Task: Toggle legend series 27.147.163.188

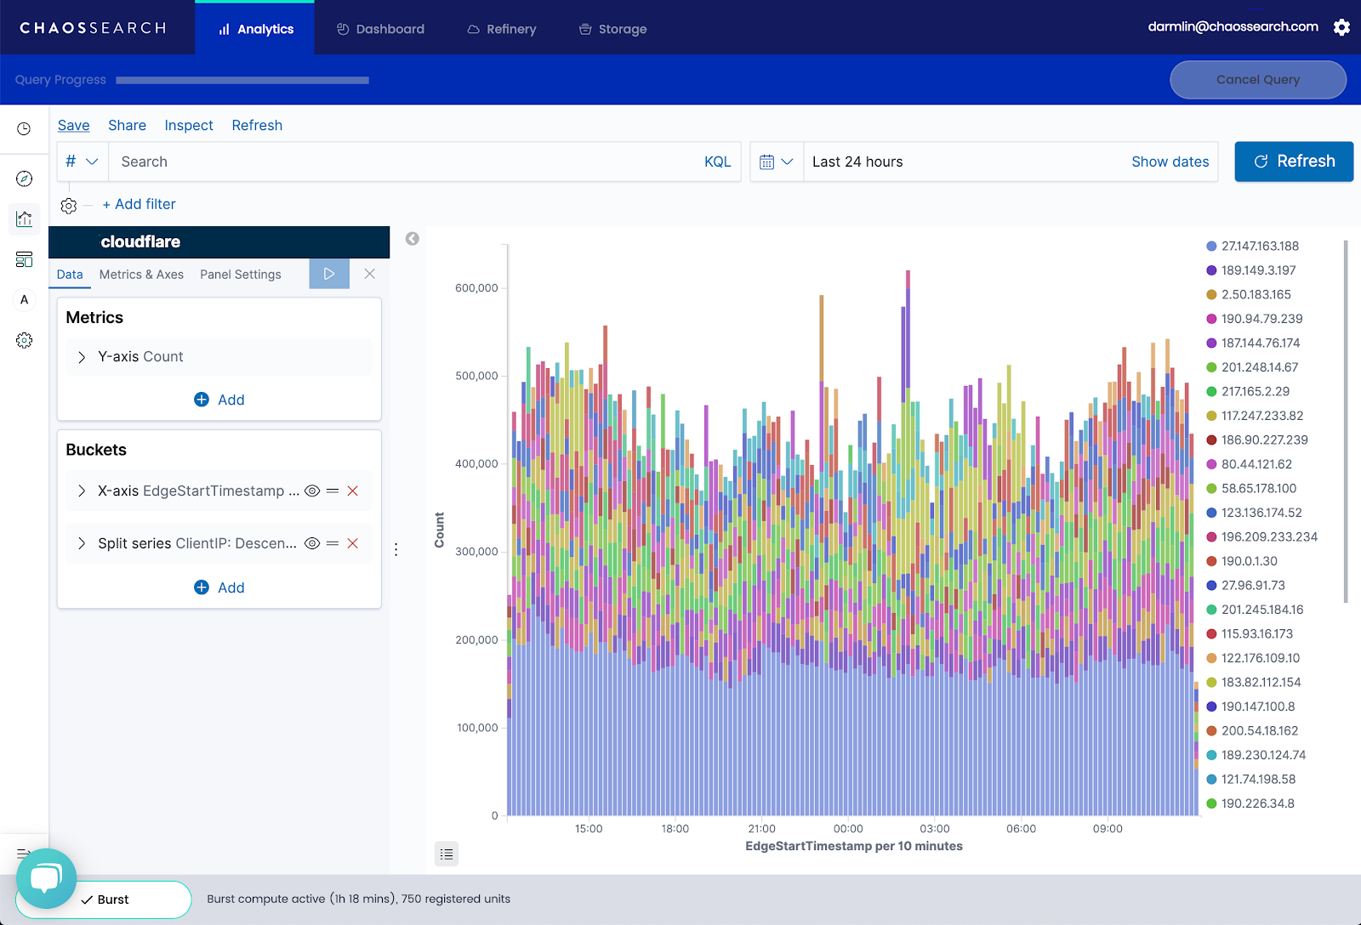Action: pos(1253,246)
